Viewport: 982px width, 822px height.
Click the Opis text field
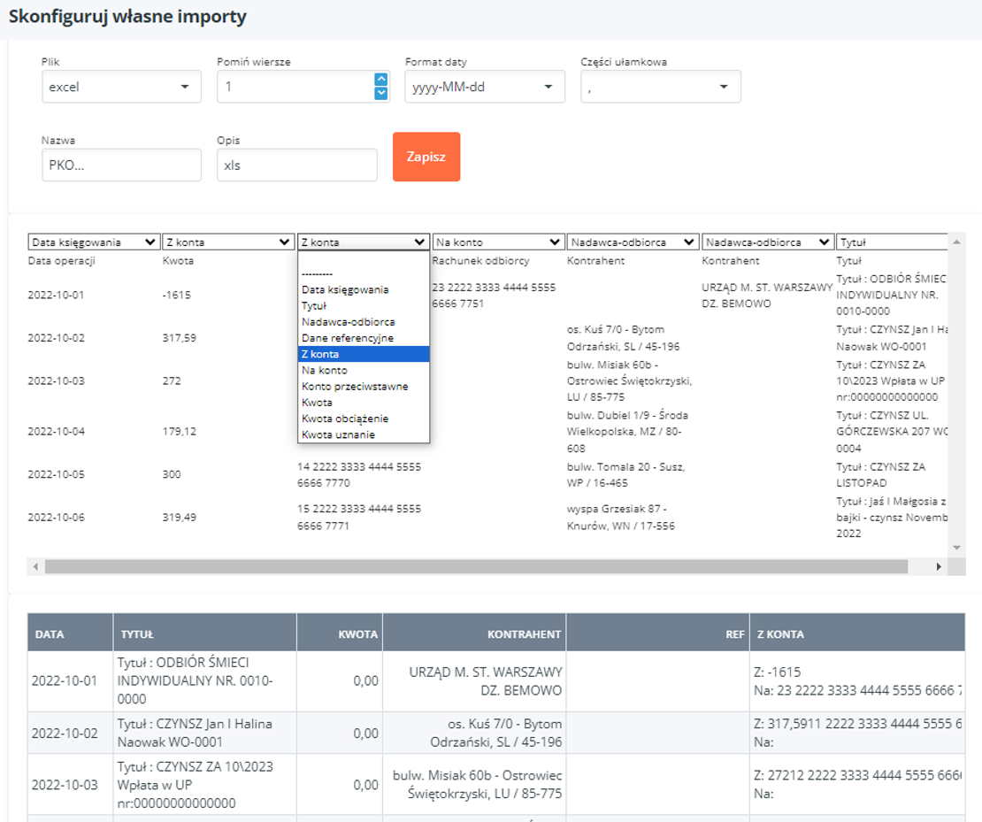click(x=296, y=165)
